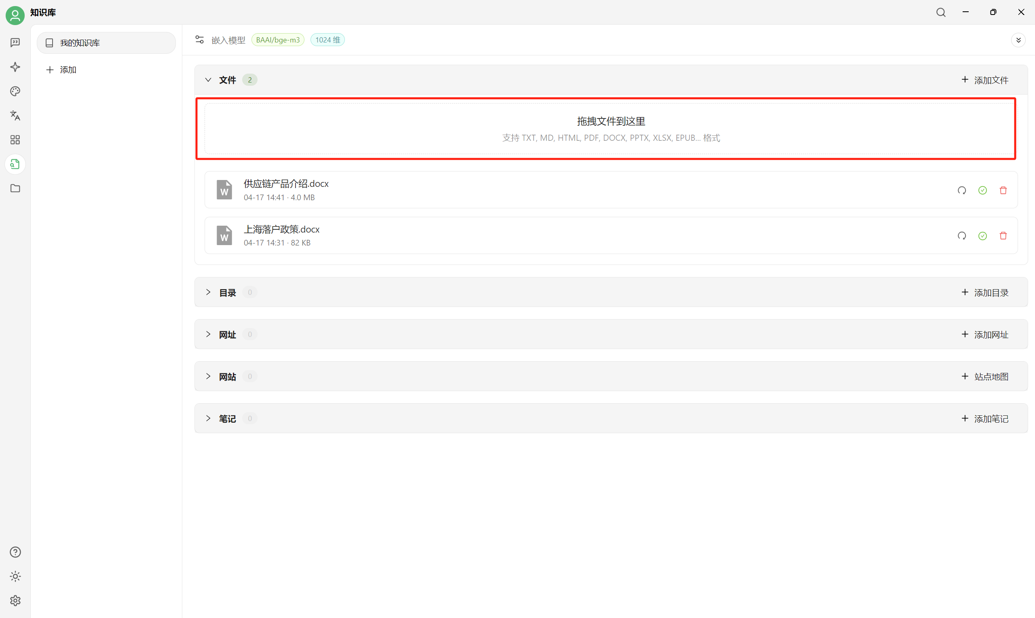Expand the top-right double chevron button
Viewport: 1035px width, 618px height.
pyautogui.click(x=1018, y=40)
